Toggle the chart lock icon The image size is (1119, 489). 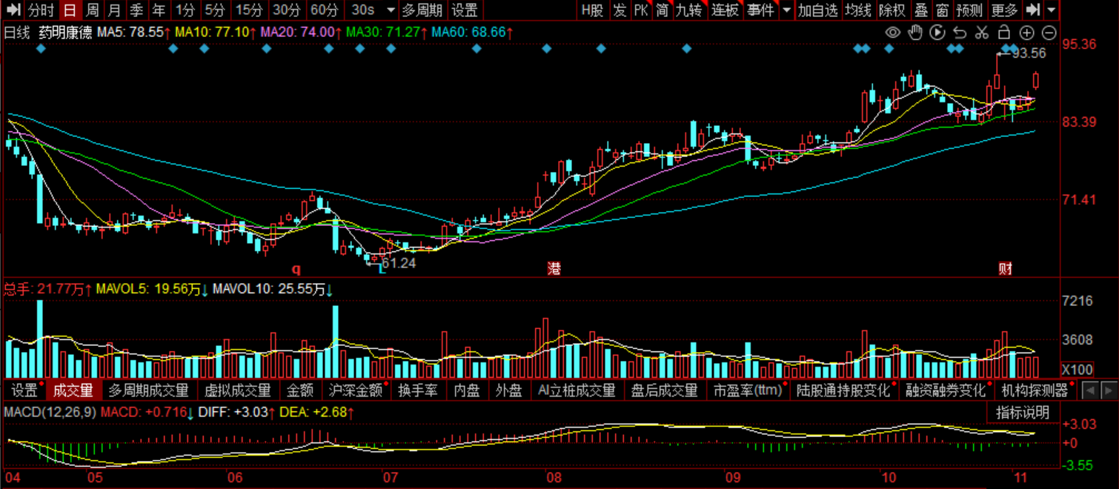click(1004, 33)
